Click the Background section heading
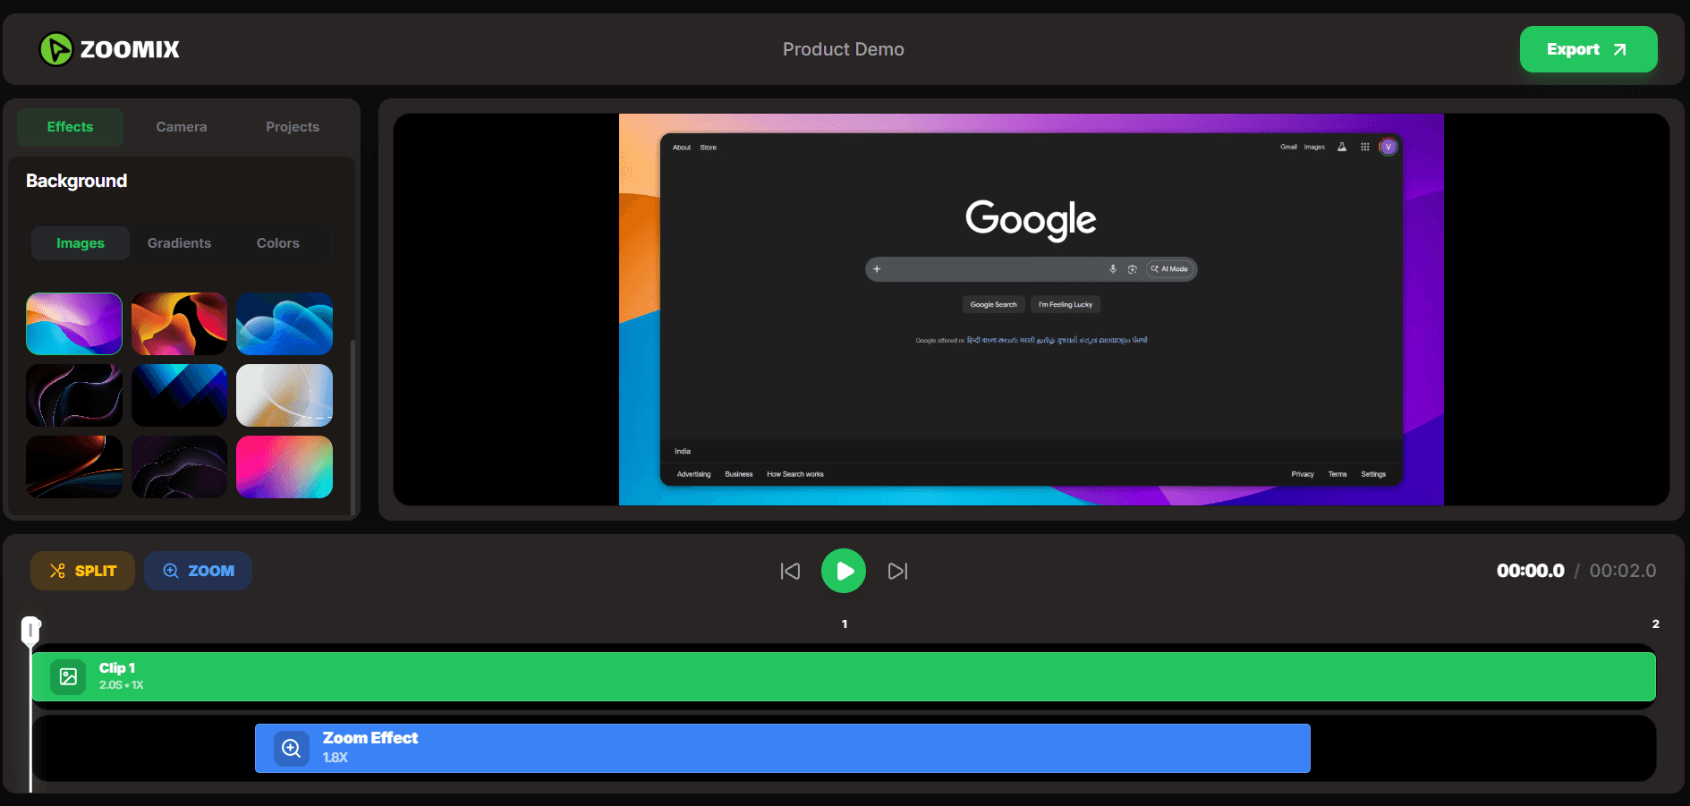 coord(77,181)
